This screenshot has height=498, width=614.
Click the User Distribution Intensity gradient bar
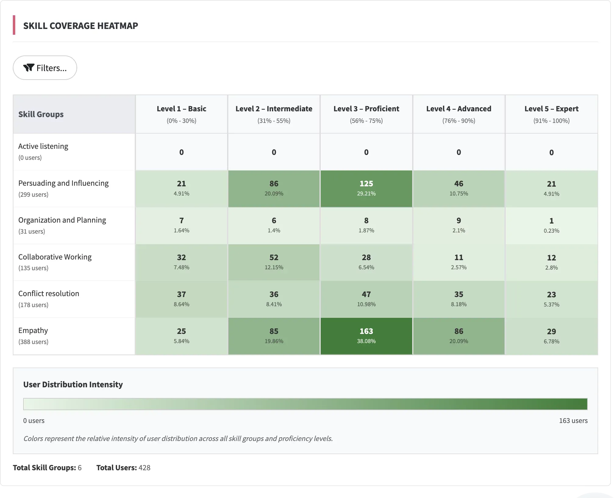(x=305, y=404)
